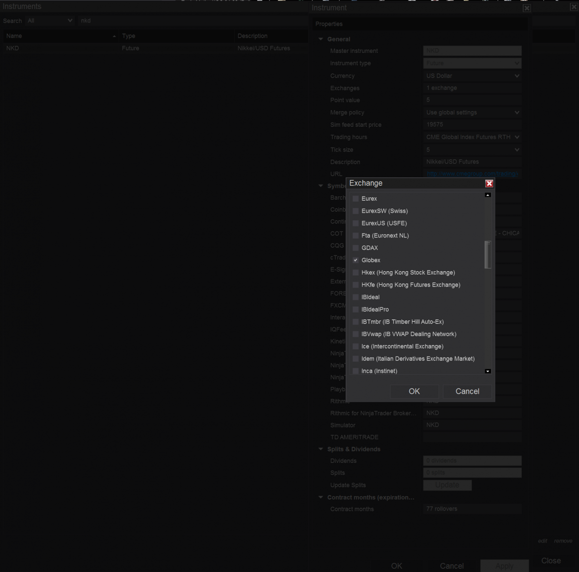Click the edit link in Instruments window
This screenshot has height=572, width=579.
coord(542,541)
